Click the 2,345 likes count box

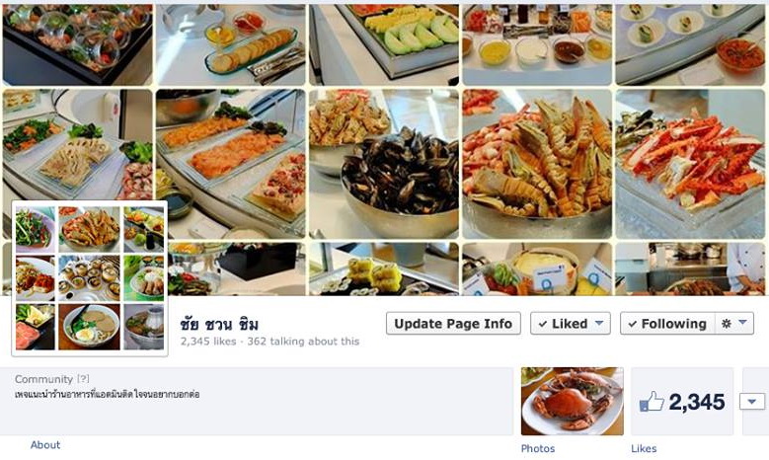[x=682, y=401]
